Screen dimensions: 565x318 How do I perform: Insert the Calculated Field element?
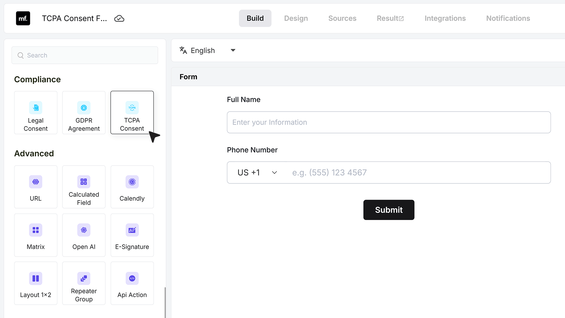84,187
